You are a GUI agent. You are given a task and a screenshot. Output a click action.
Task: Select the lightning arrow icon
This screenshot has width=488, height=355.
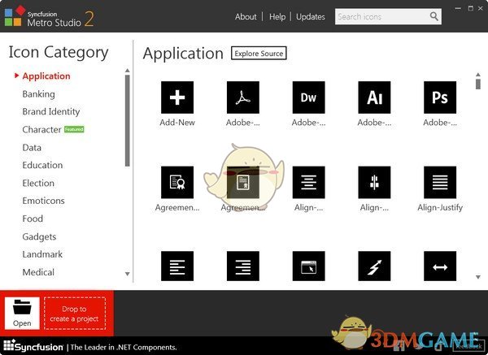tap(374, 266)
